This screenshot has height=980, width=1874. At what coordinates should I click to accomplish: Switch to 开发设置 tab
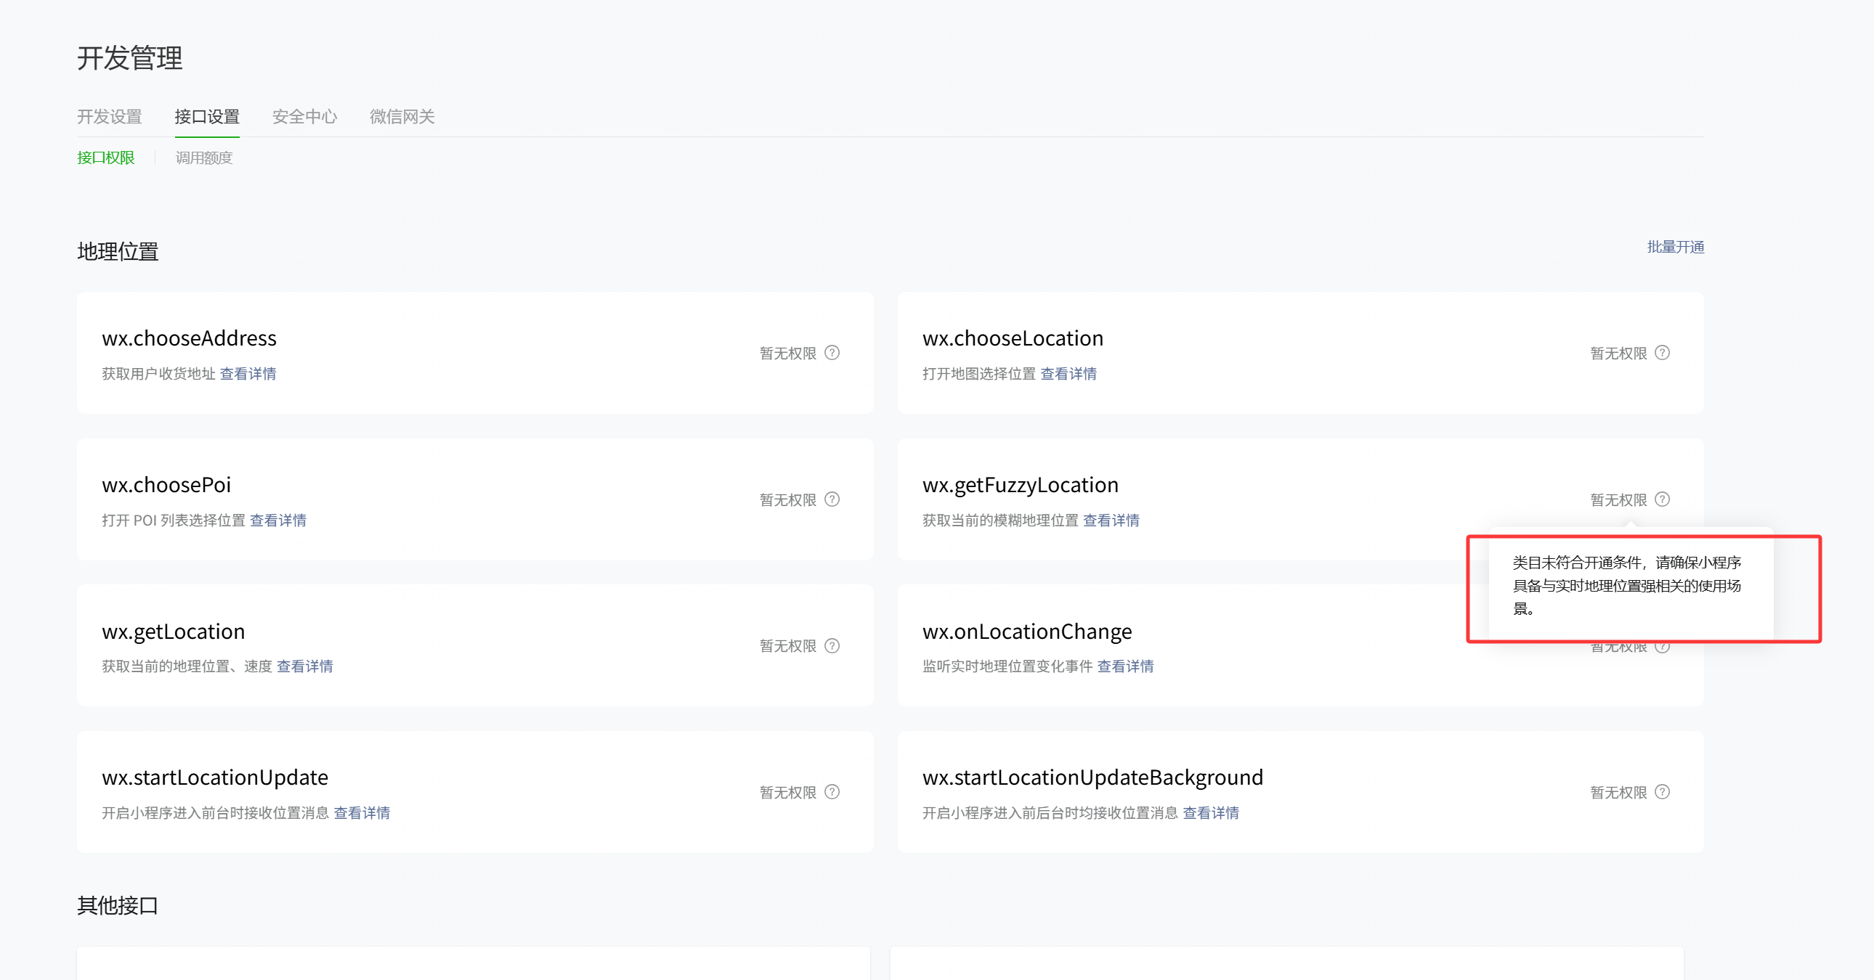(x=110, y=116)
